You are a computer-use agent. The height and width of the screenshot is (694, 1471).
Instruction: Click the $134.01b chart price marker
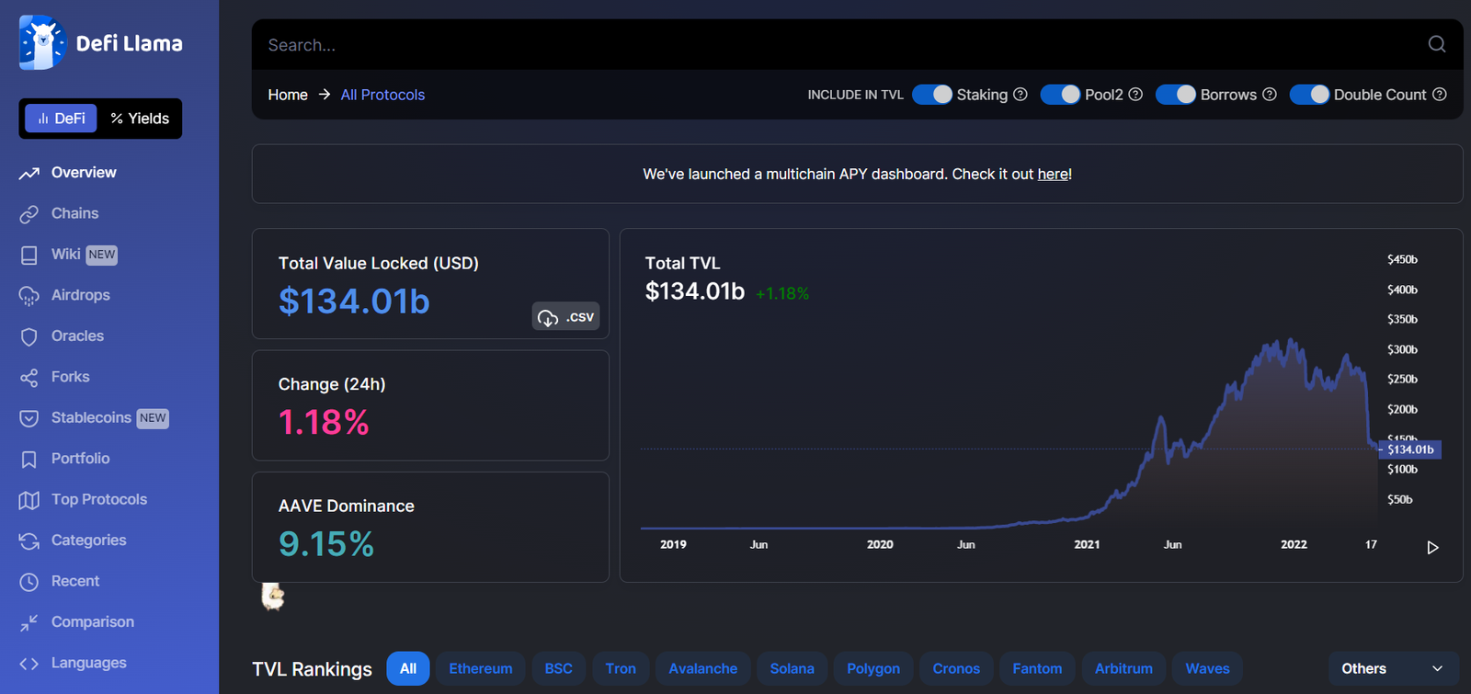point(1410,449)
